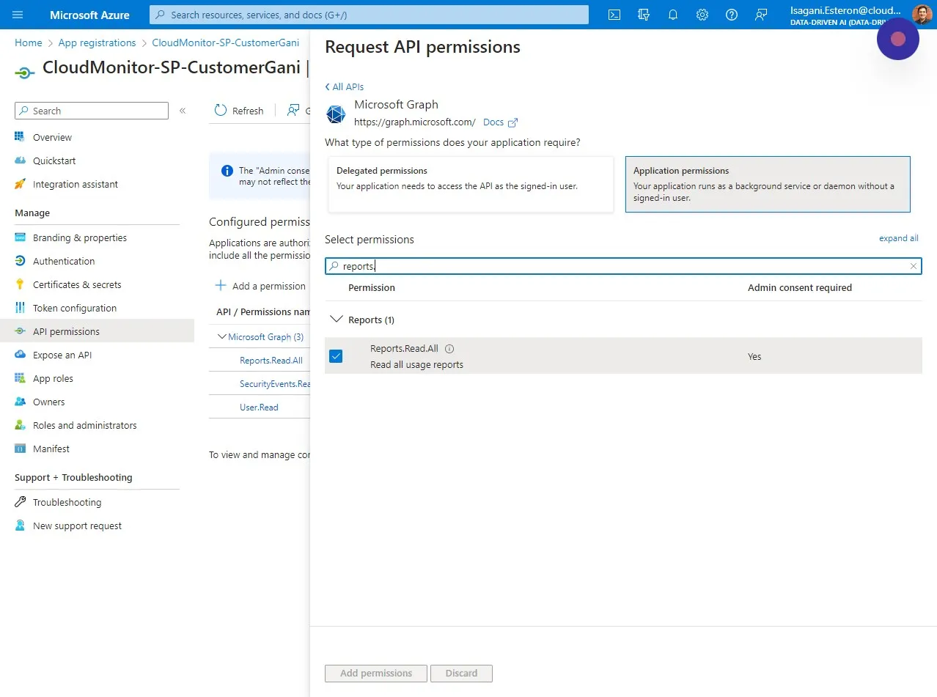Viewport: 937px width, 697px height.
Task: Open the Reports.Read.All configured permission link
Action: [x=271, y=360]
